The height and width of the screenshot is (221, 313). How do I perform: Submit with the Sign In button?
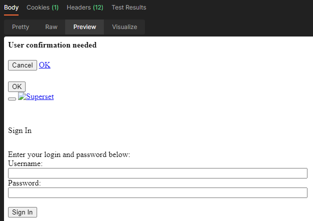pos(23,212)
